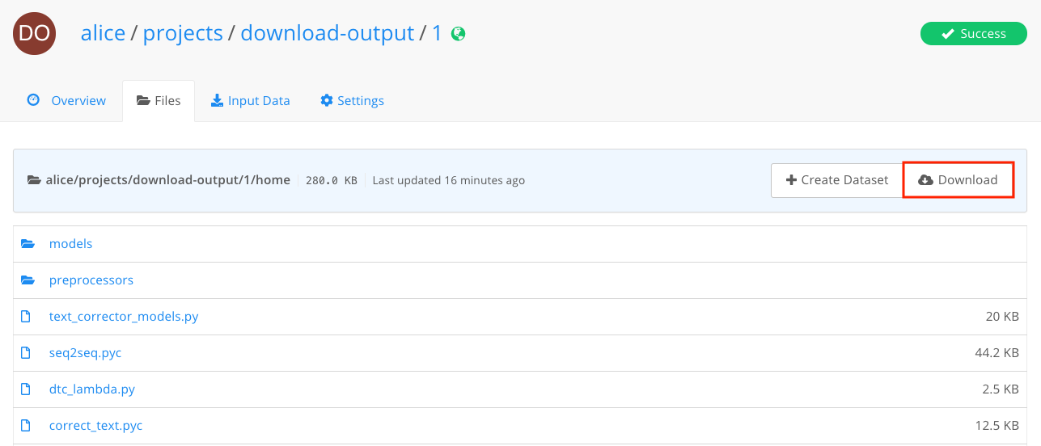
Task: Click the Overview gauge icon
Action: pyautogui.click(x=33, y=100)
